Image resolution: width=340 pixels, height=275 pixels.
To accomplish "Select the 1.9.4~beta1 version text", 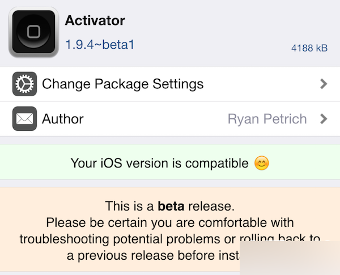I will (x=100, y=44).
